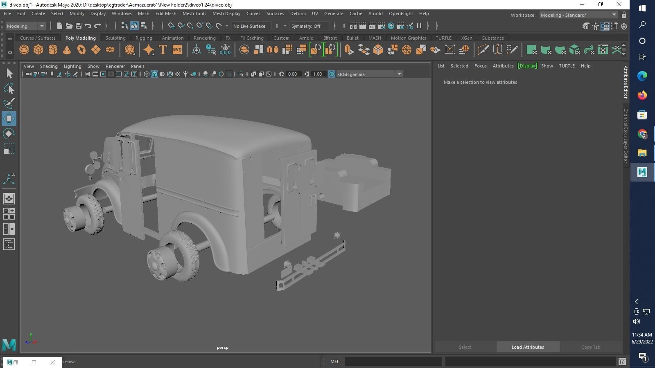The width and height of the screenshot is (655, 368).
Task: Click the Copy Tab button
Action: [591, 347]
